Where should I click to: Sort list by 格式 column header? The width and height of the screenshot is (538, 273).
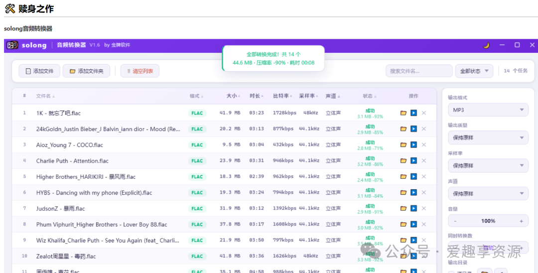197,96
